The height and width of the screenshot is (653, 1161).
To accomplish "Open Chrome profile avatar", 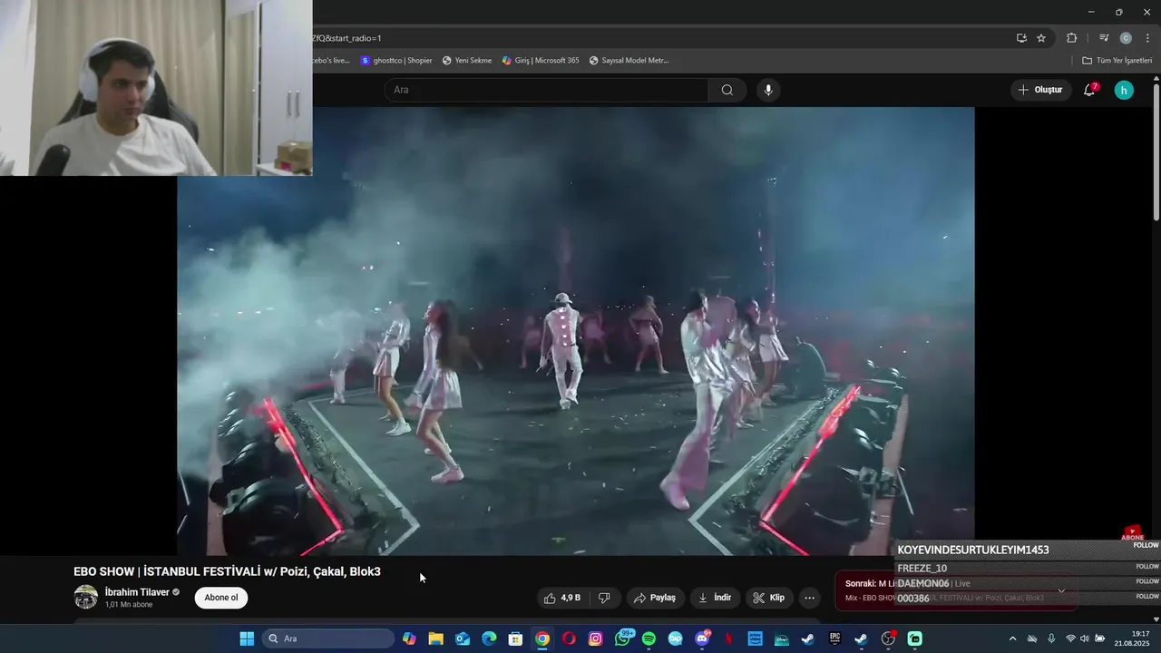I will point(1126,38).
